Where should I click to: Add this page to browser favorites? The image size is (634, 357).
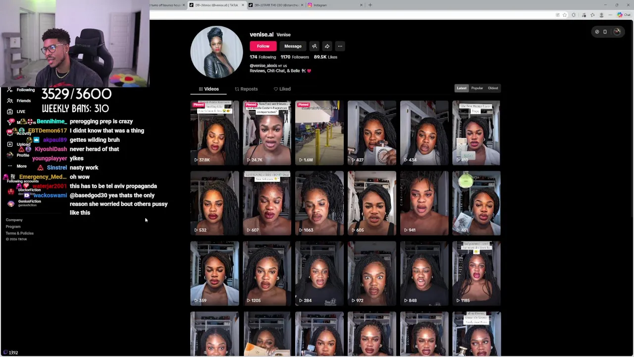[x=565, y=15]
